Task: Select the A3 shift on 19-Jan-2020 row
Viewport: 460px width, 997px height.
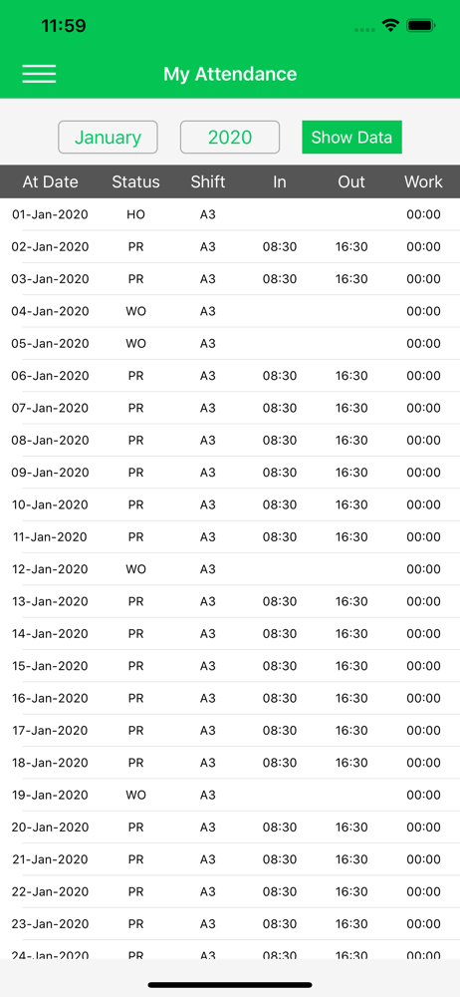Action: (208, 795)
